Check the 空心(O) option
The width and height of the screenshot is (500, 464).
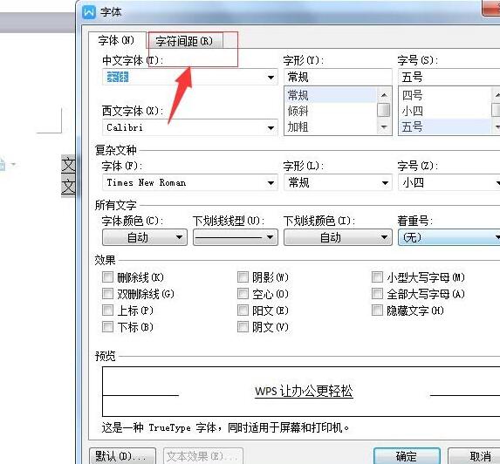pos(243,294)
